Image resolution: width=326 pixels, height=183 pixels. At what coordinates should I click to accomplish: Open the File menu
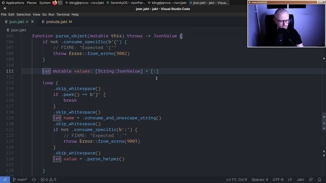tap(4, 15)
